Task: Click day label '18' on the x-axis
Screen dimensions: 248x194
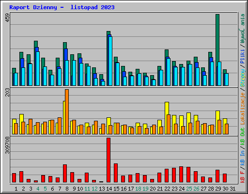Action: [x=138, y=189]
